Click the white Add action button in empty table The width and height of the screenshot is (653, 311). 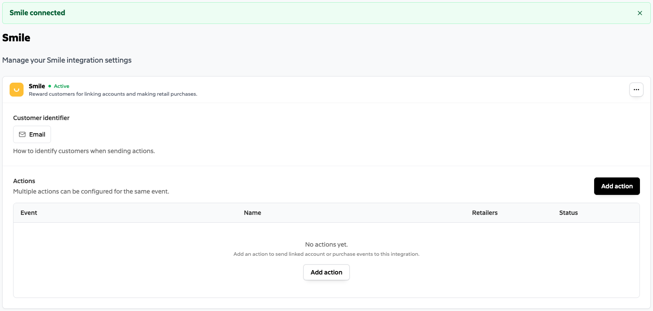(326, 272)
